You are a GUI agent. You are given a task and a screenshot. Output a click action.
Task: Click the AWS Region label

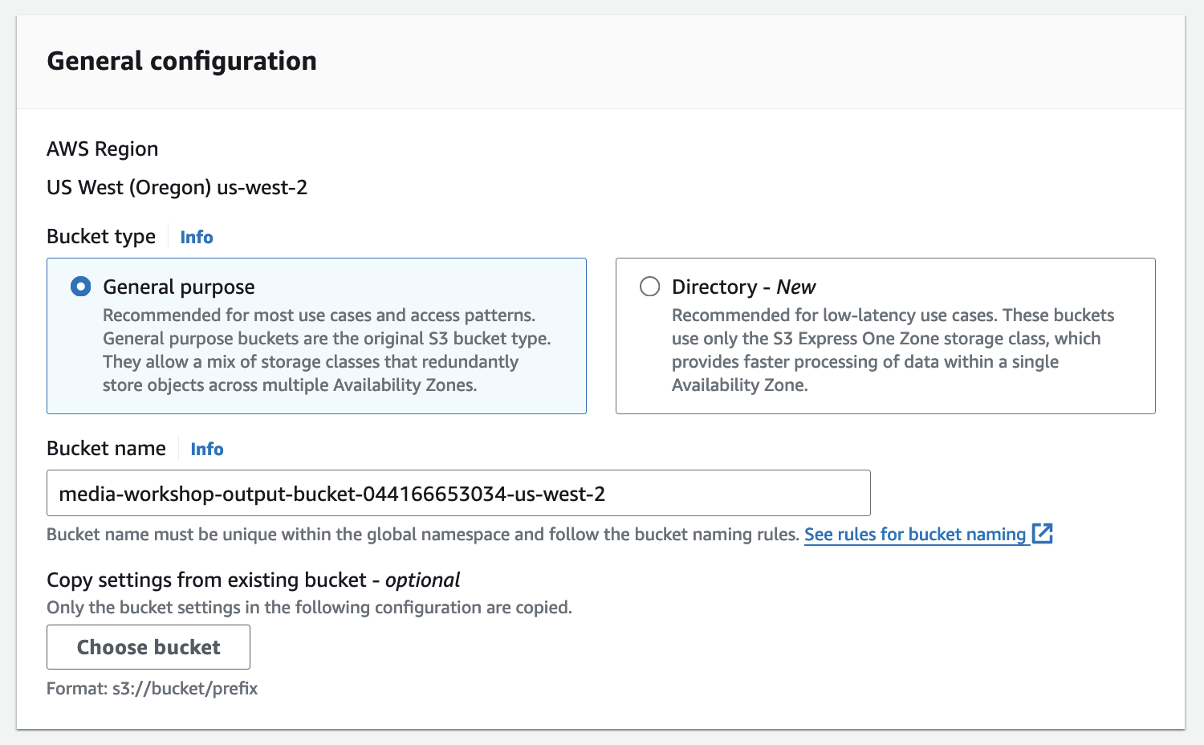[102, 149]
